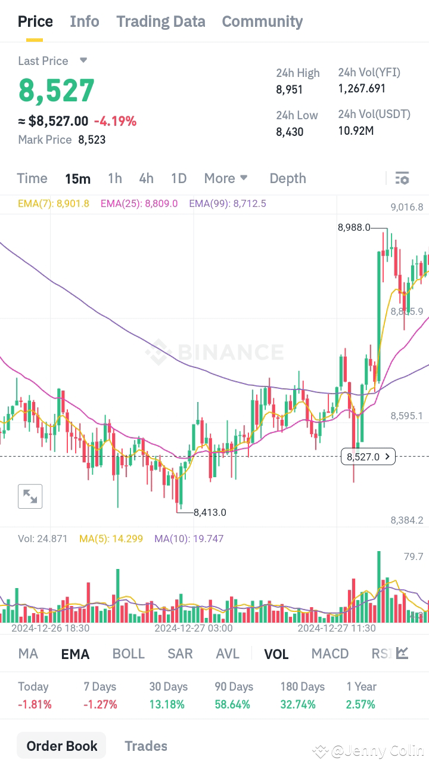Open the chart indicator settings gear icon
The image size is (429, 764).
tap(402, 178)
